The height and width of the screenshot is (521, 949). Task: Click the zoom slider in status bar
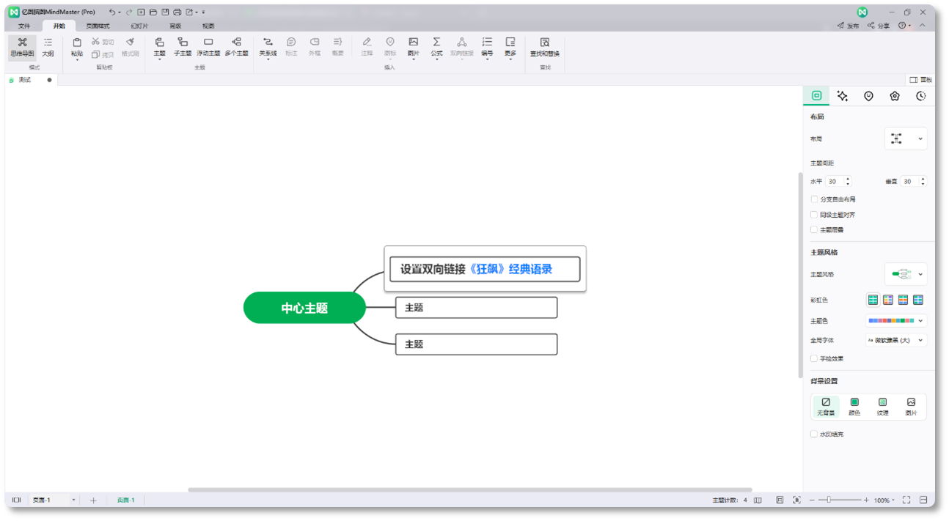(840, 500)
